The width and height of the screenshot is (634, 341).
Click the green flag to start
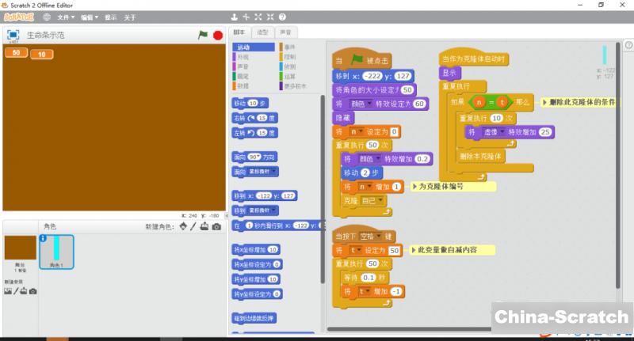(203, 36)
